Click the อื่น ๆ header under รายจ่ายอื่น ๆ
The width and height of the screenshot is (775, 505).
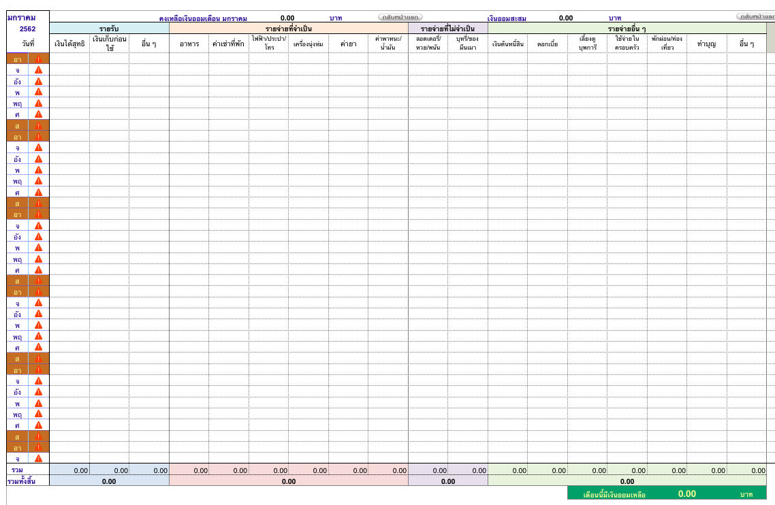[x=746, y=44]
